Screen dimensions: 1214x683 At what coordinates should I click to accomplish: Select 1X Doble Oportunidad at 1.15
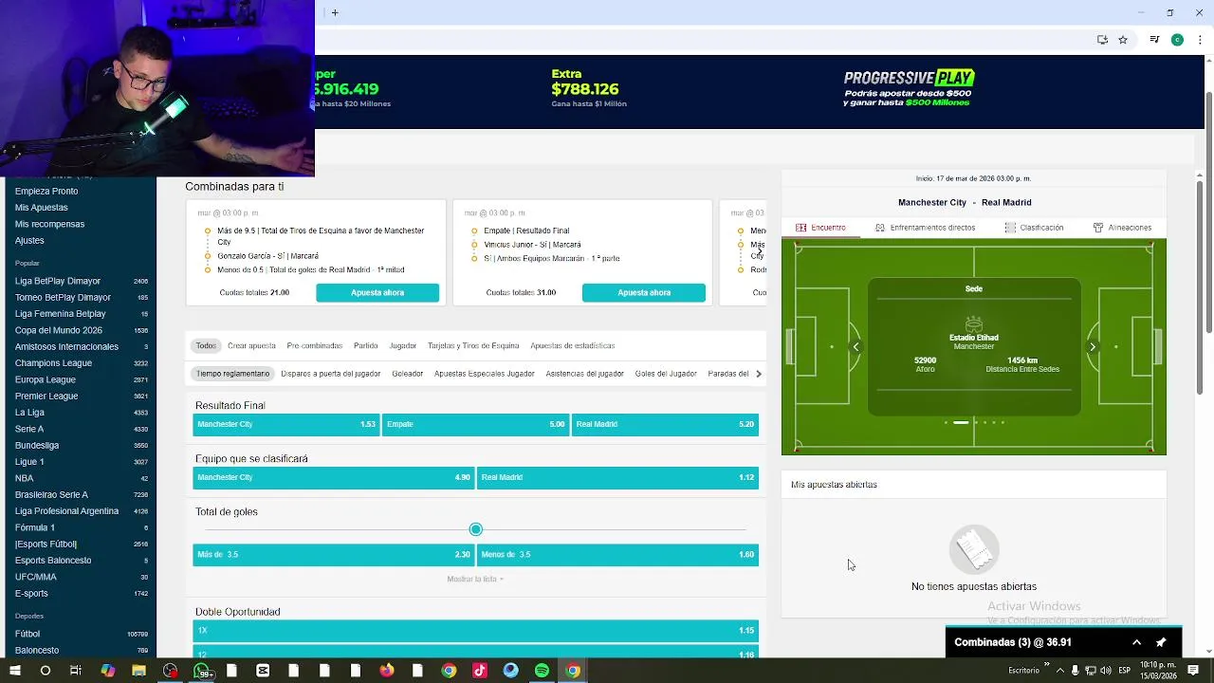pyautogui.click(x=475, y=630)
